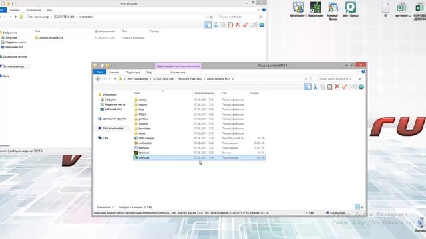The image size is (426, 239).
Task: Click search field in metatrader window
Action: [240, 17]
